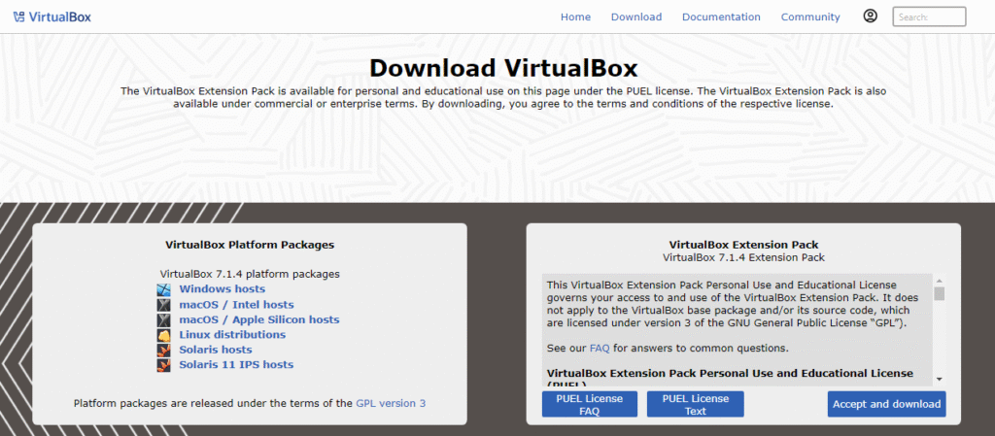Click the license text scrollbar thumb
This screenshot has height=436, width=995.
click(x=940, y=293)
